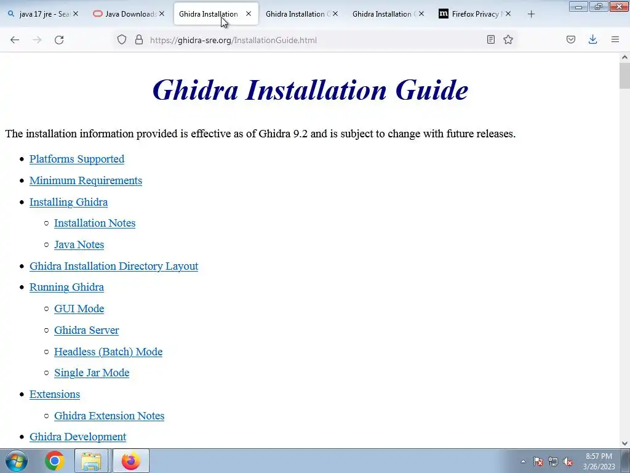Viewport: 630px width, 473px height.
Task: Open Headless (Batch) Mode link
Action: coord(108,352)
